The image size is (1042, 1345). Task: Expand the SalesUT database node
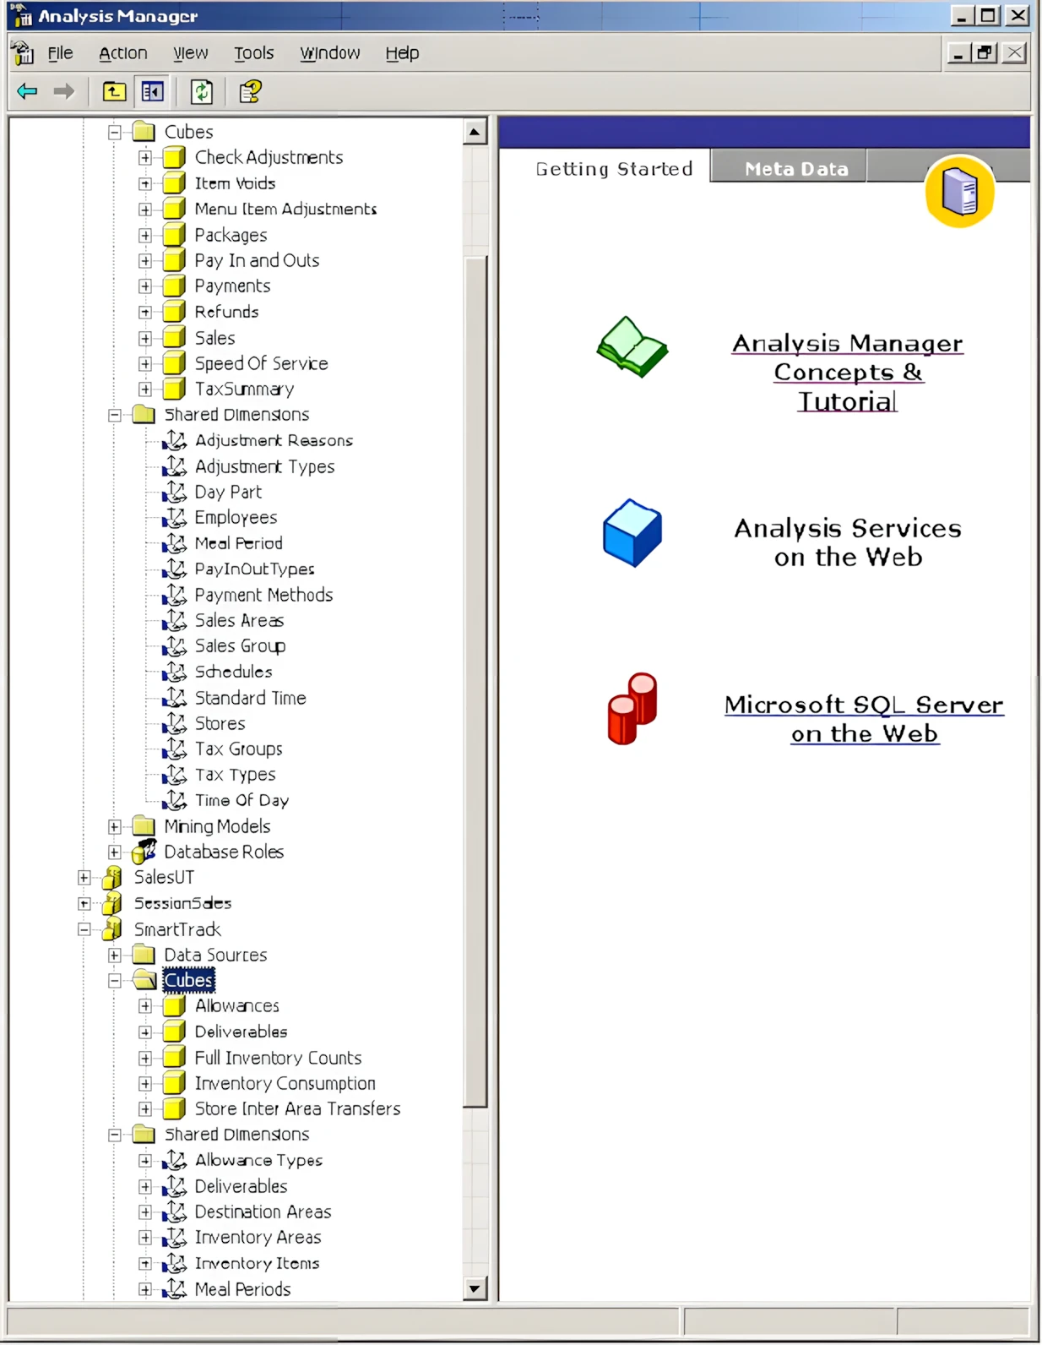(84, 878)
